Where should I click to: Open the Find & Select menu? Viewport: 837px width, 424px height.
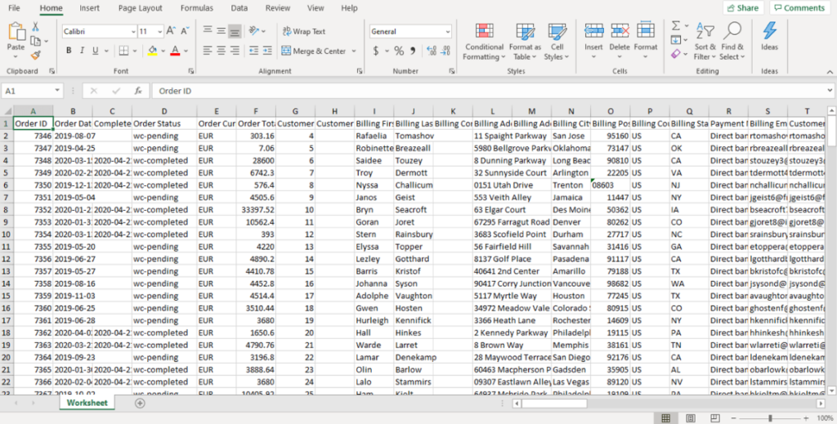732,42
